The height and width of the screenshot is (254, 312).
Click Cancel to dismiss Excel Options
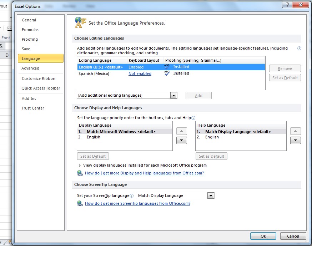tap(293, 236)
